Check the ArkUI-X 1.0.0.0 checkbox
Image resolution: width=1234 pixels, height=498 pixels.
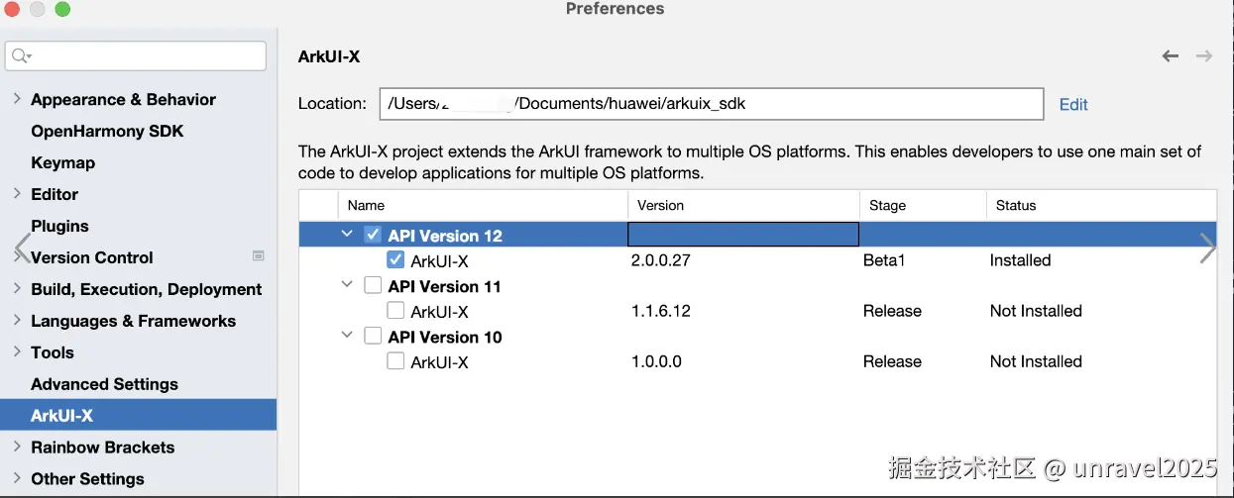(x=395, y=361)
